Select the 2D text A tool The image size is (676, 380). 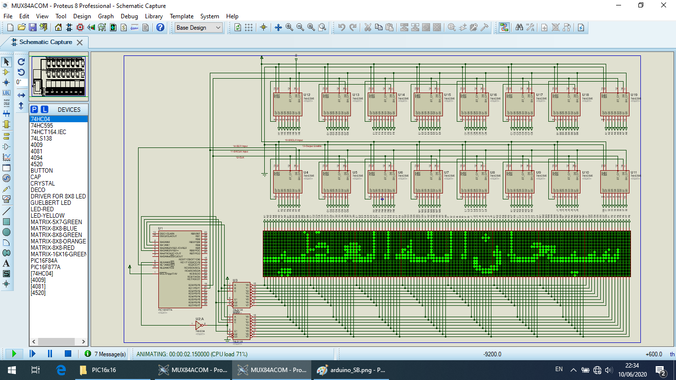(6, 263)
